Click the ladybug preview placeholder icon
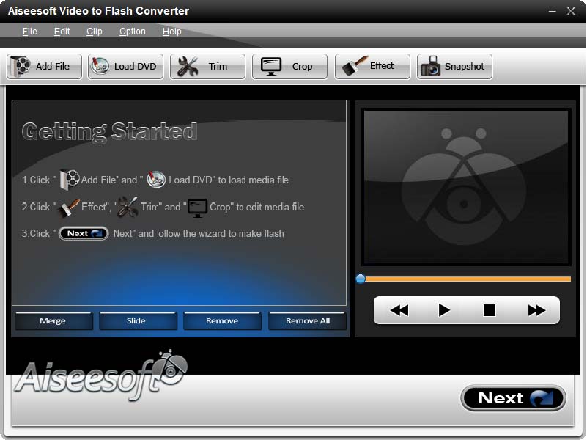Viewport: 587px width, 440px height. click(x=465, y=187)
